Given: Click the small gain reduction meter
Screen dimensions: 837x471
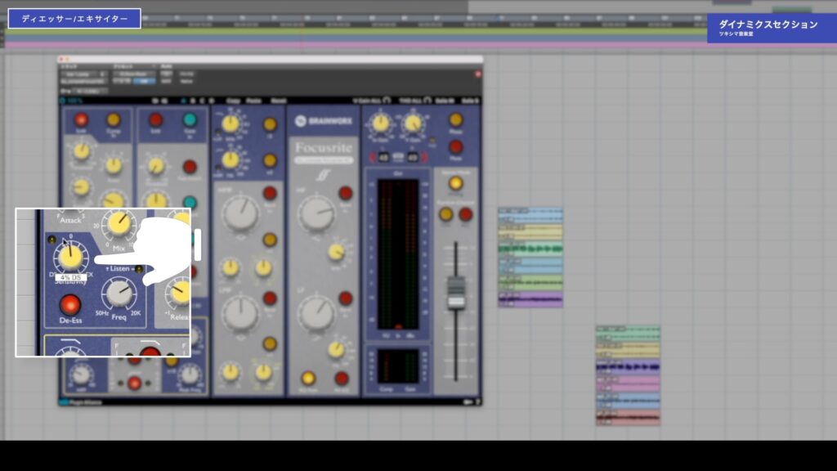Looking at the screenshot, I should [398, 366].
